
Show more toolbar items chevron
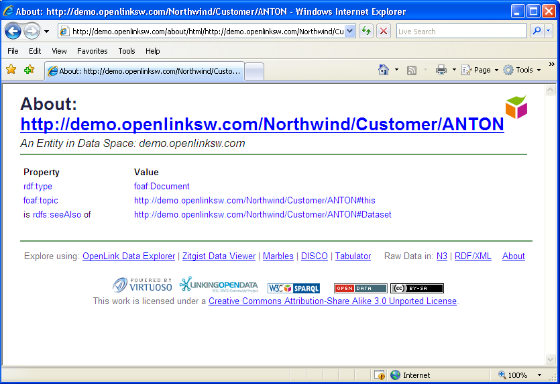552,64
